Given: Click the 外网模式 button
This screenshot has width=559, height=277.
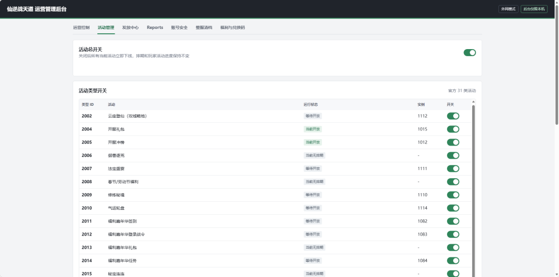Looking at the screenshot, I should tap(508, 9).
